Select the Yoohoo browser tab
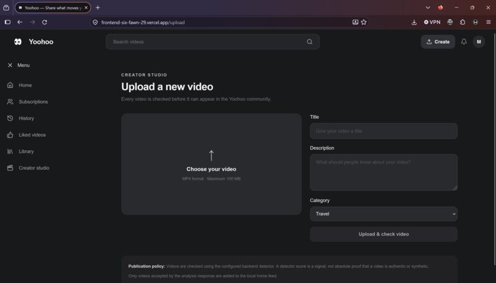This screenshot has height=283, width=496. coord(53,7)
